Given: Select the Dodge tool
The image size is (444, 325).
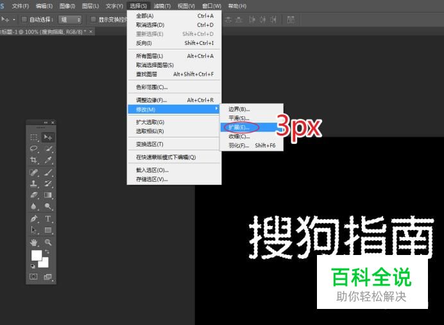Looking at the screenshot, I should 48,207.
